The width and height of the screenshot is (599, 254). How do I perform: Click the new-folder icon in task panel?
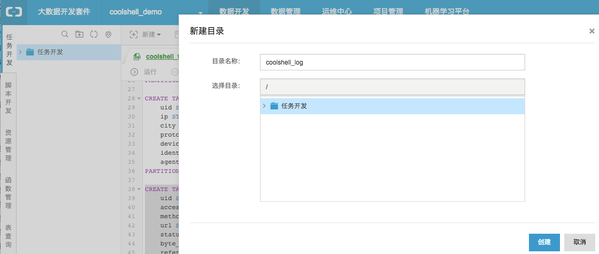79,34
